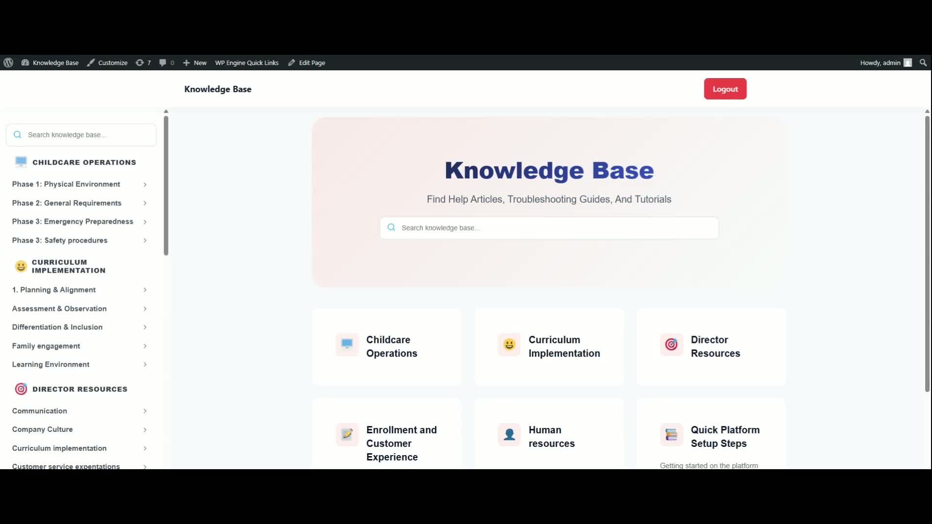Click the sidebar Search knowledge base field
Image resolution: width=932 pixels, height=524 pixels.
pos(81,135)
